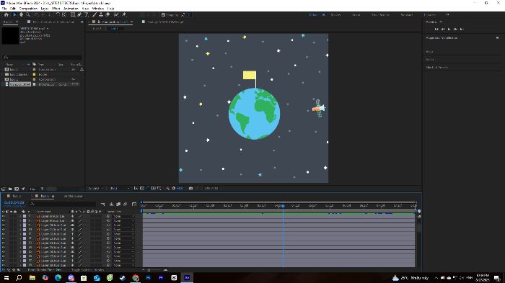Click the Last Frame button in Preview

[x=462, y=30]
